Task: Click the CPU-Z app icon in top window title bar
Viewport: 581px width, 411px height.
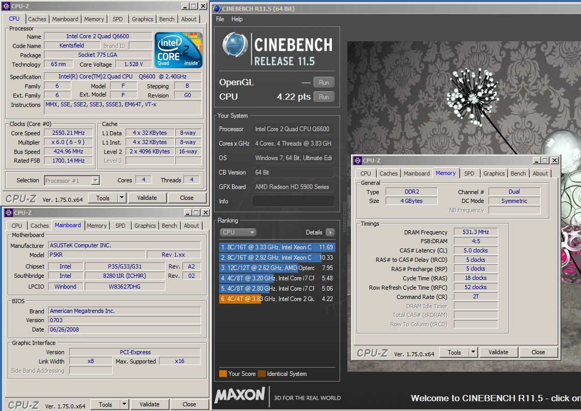Action: coord(6,6)
